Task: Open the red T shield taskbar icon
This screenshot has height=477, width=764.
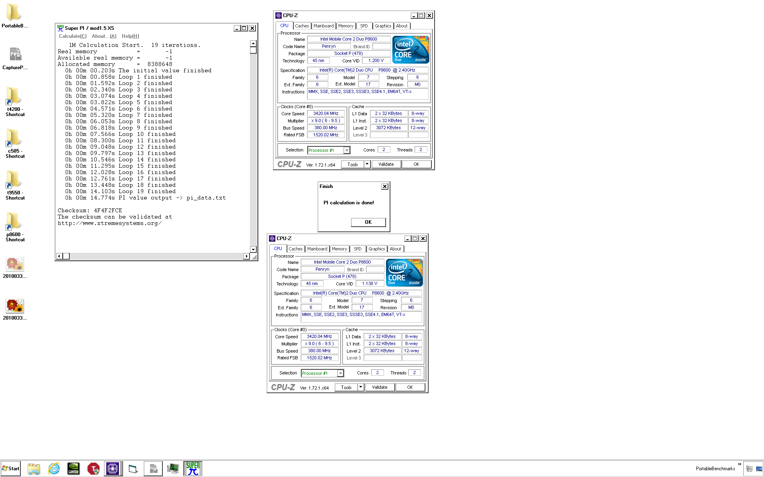Action: pos(94,469)
